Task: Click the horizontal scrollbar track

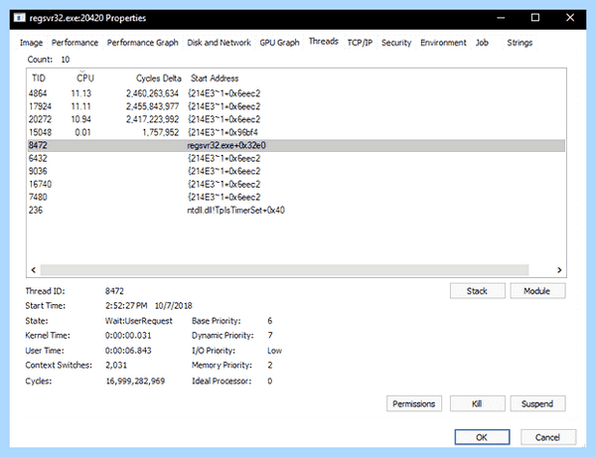Action: tap(284, 270)
